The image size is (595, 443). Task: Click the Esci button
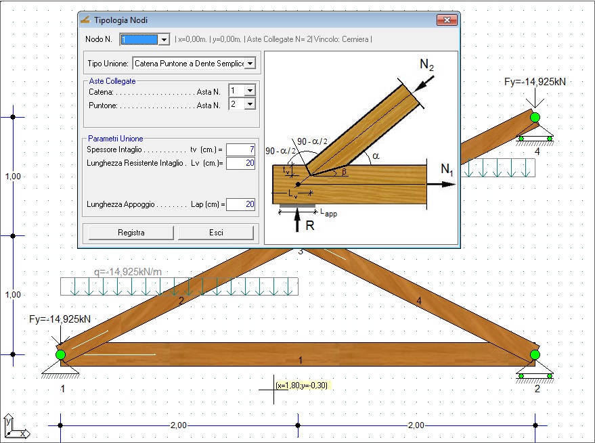pos(216,233)
